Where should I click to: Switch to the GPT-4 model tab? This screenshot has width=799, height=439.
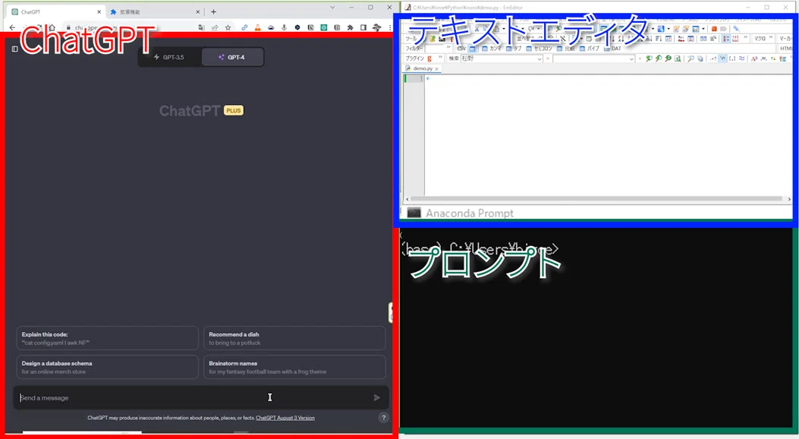[232, 57]
